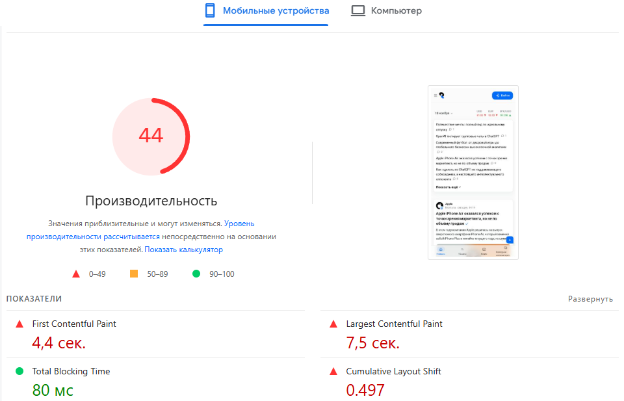Click the Cumulative Layout Shift value 0.497

(365, 390)
